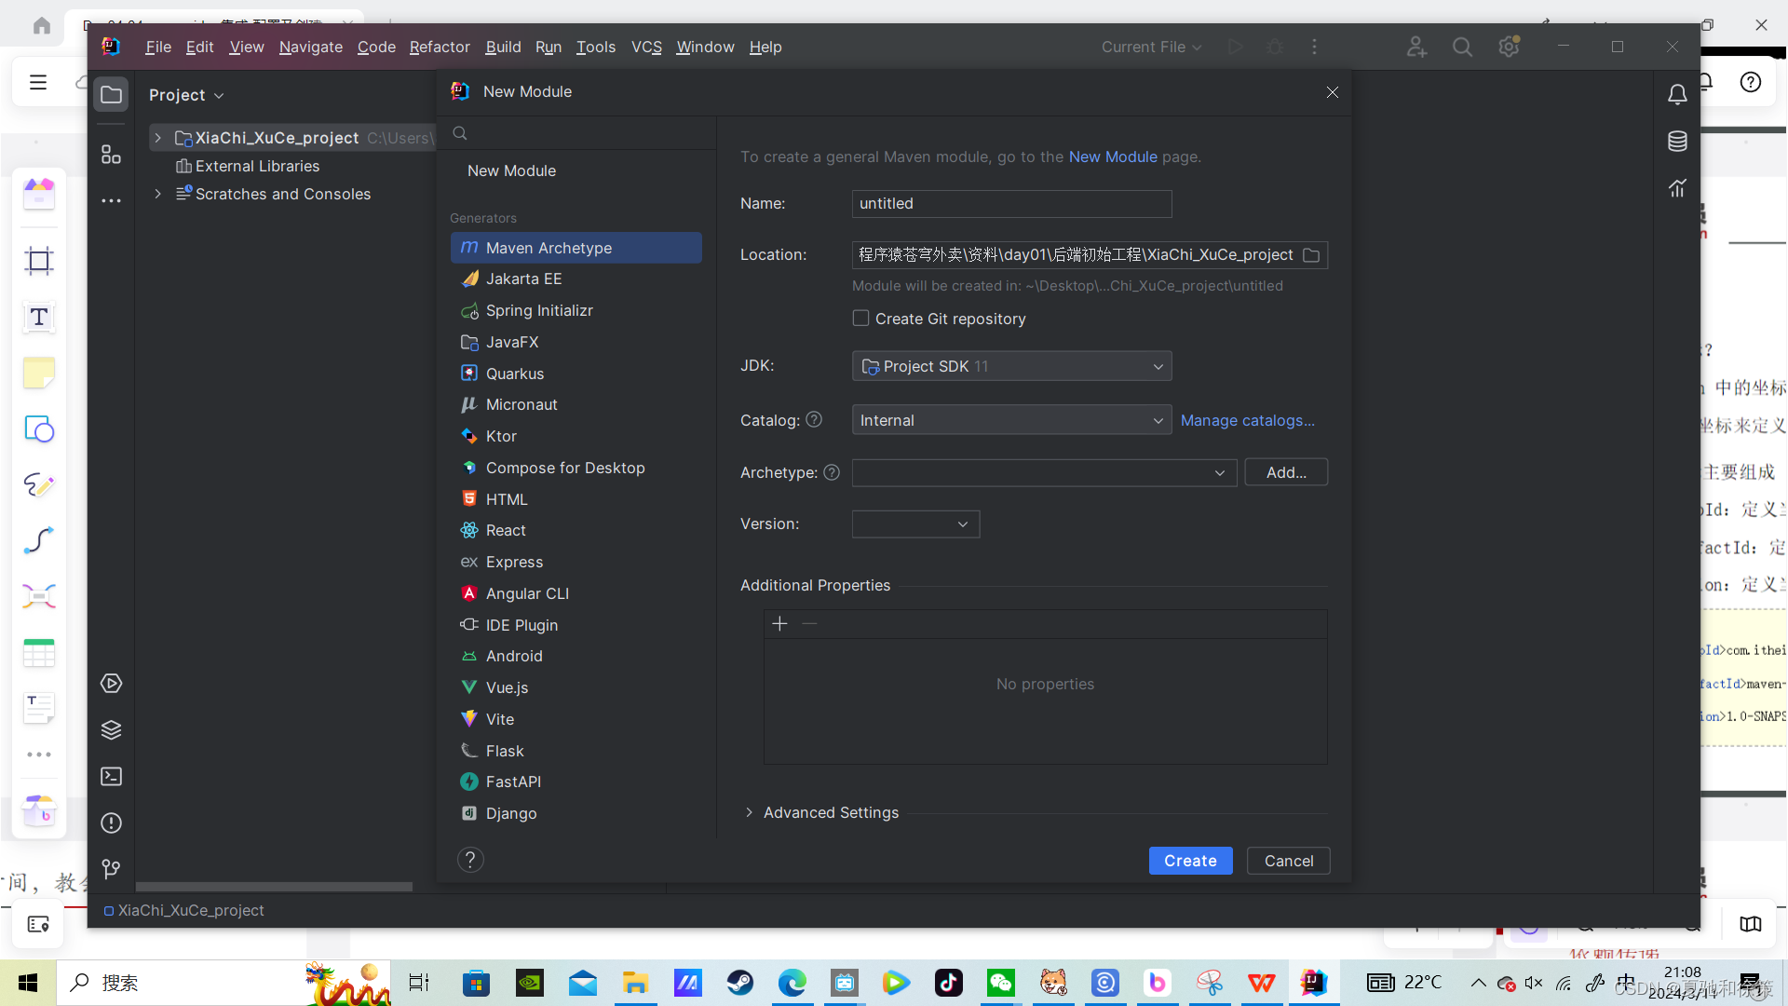This screenshot has width=1788, height=1006.
Task: Add a property with plus icon
Action: pyautogui.click(x=780, y=623)
